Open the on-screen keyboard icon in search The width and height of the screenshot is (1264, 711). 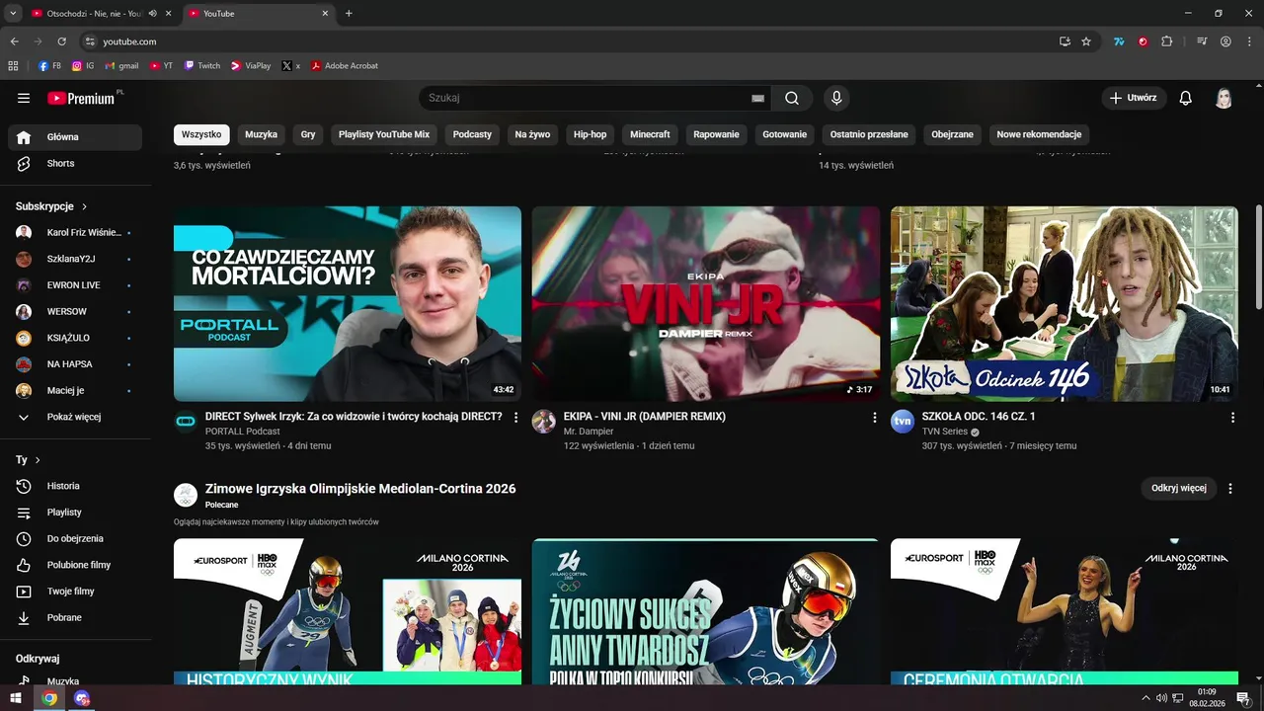tap(757, 98)
